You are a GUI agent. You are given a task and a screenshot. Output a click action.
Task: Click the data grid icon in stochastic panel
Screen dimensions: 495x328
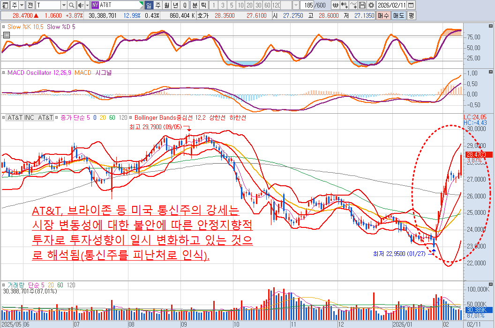click(x=6, y=35)
